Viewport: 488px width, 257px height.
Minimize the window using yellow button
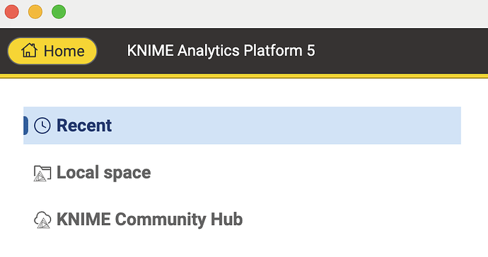coord(35,12)
